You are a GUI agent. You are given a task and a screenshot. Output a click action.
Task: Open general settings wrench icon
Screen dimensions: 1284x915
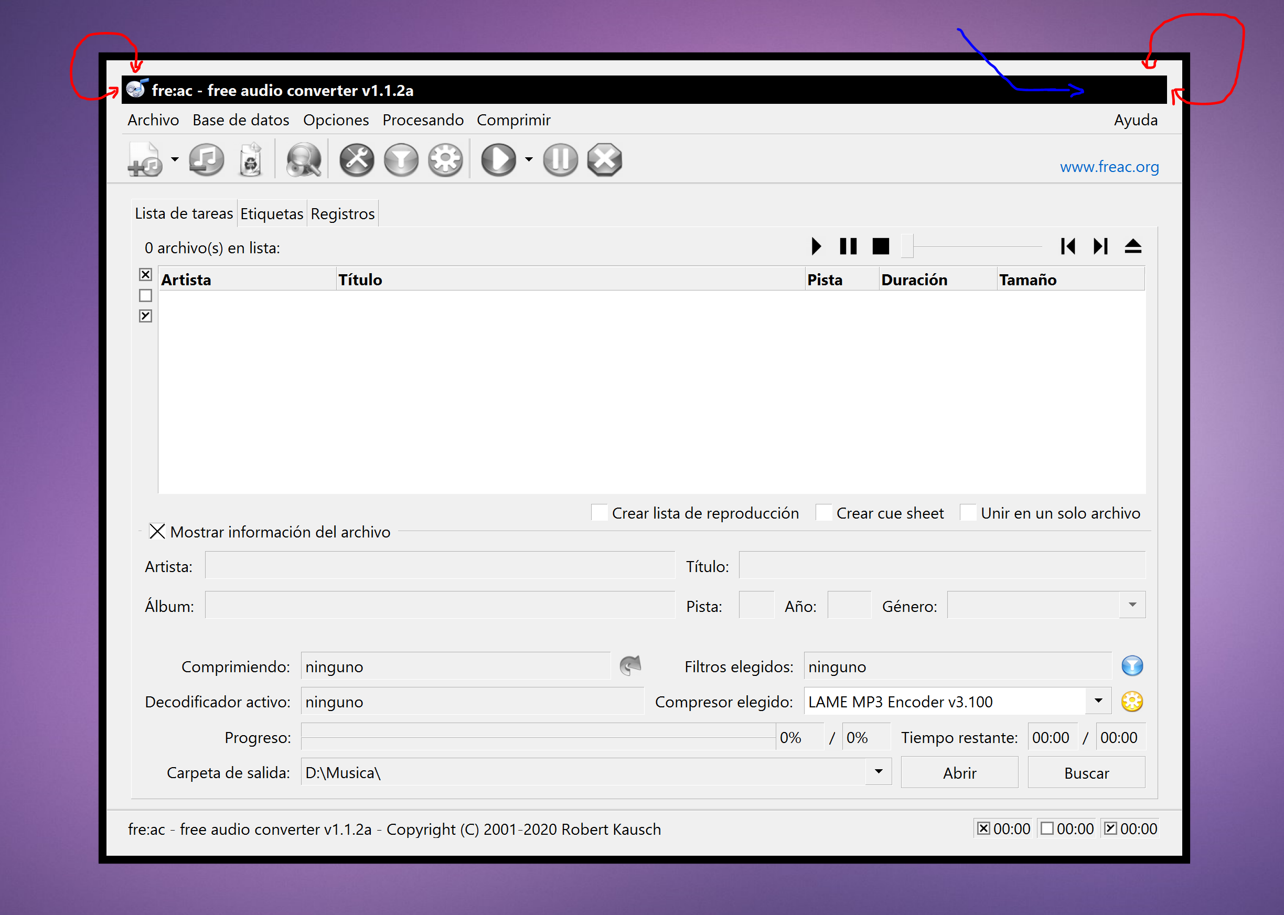(357, 160)
